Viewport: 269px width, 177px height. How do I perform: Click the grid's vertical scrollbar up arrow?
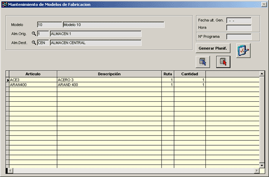click(x=262, y=74)
